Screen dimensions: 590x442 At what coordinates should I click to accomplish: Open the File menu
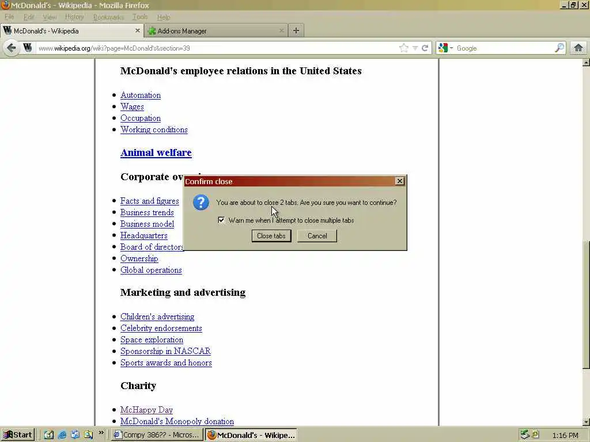click(9, 17)
